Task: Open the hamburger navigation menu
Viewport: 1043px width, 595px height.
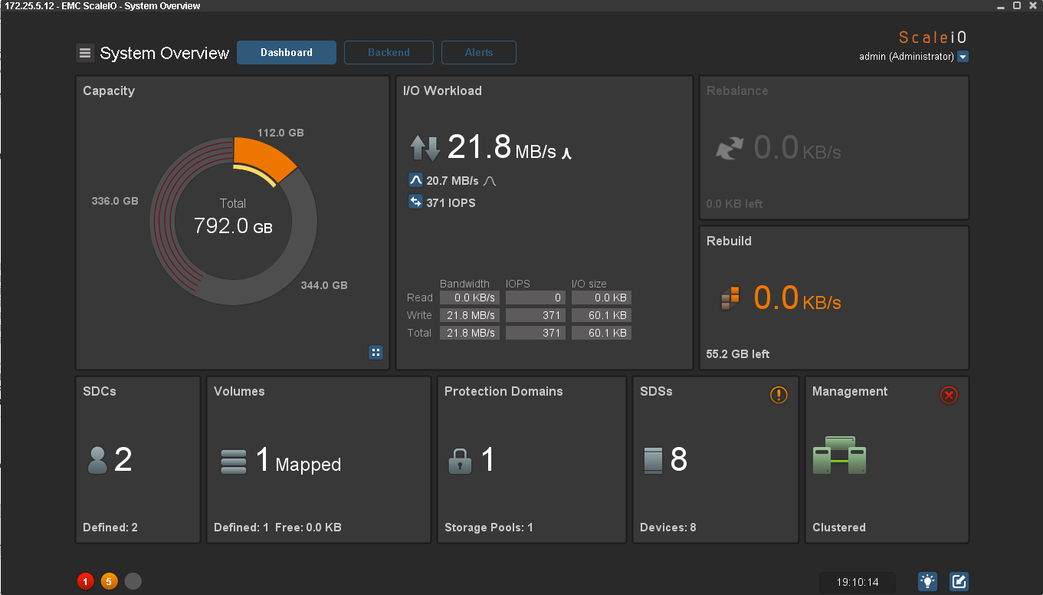Action: [x=85, y=53]
